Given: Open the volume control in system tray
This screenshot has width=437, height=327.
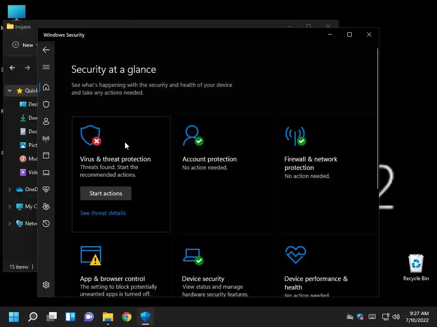Looking at the screenshot, I should 396,317.
